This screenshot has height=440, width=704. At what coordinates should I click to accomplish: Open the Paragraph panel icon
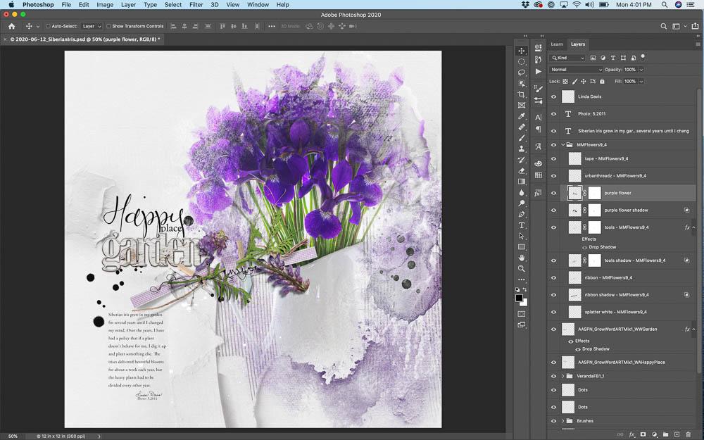(x=539, y=130)
